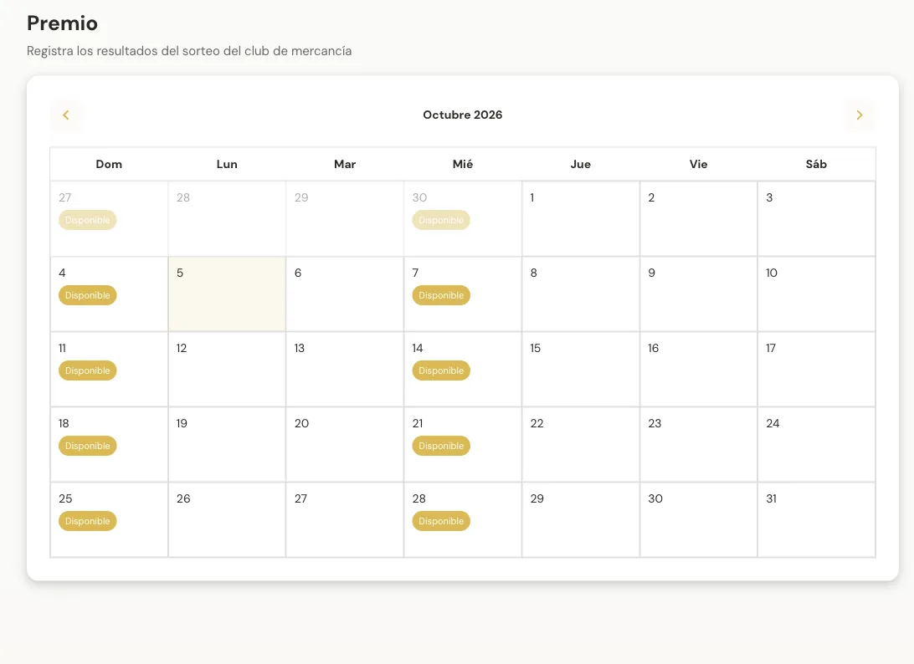Select day 17 cell

(x=816, y=370)
